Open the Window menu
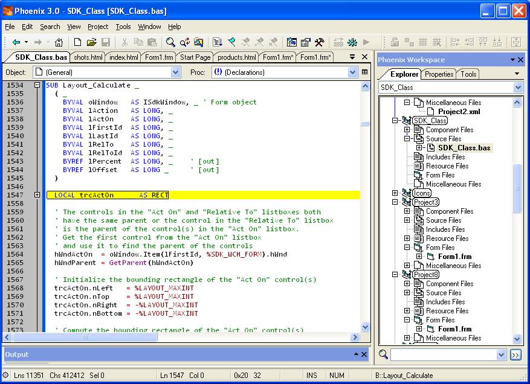Screen dimensions: 530x384 coord(149,27)
